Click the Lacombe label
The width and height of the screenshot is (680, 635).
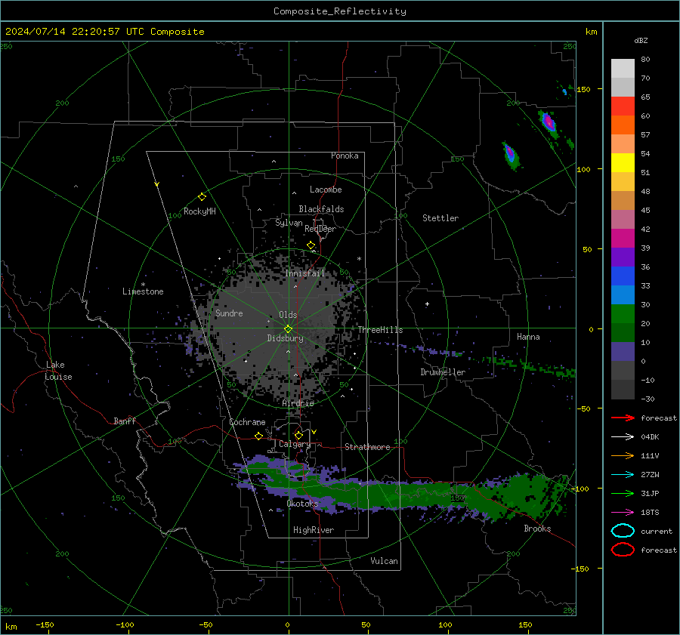coord(326,190)
